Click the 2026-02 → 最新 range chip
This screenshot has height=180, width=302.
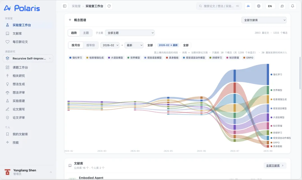(168, 45)
